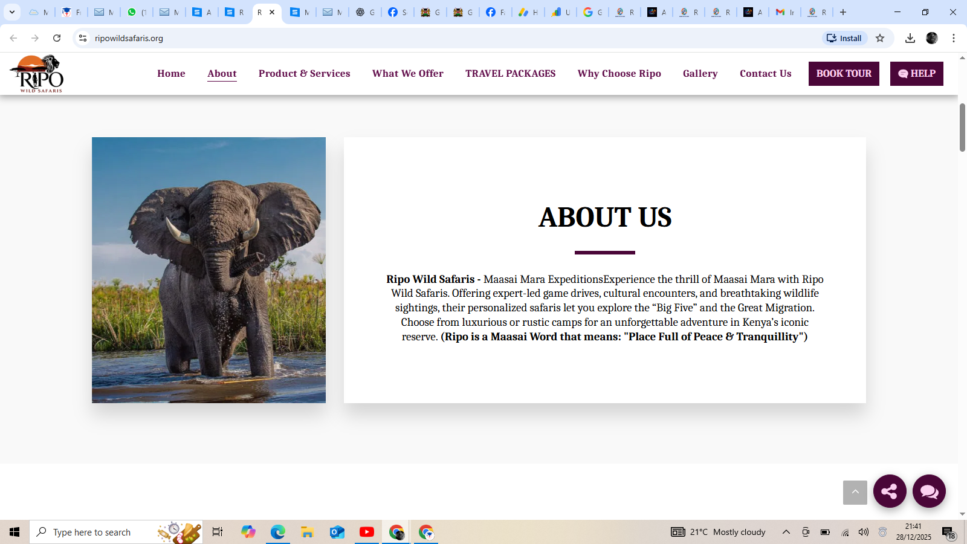Go to the Gallery menu item
The image size is (967, 544).
[x=700, y=74]
